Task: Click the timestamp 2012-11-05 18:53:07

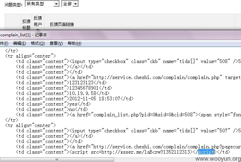Action: [x=95, y=99]
